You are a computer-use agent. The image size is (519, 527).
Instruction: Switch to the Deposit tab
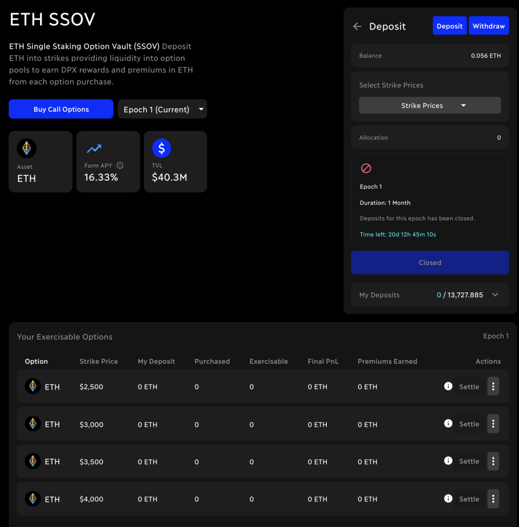coord(450,26)
